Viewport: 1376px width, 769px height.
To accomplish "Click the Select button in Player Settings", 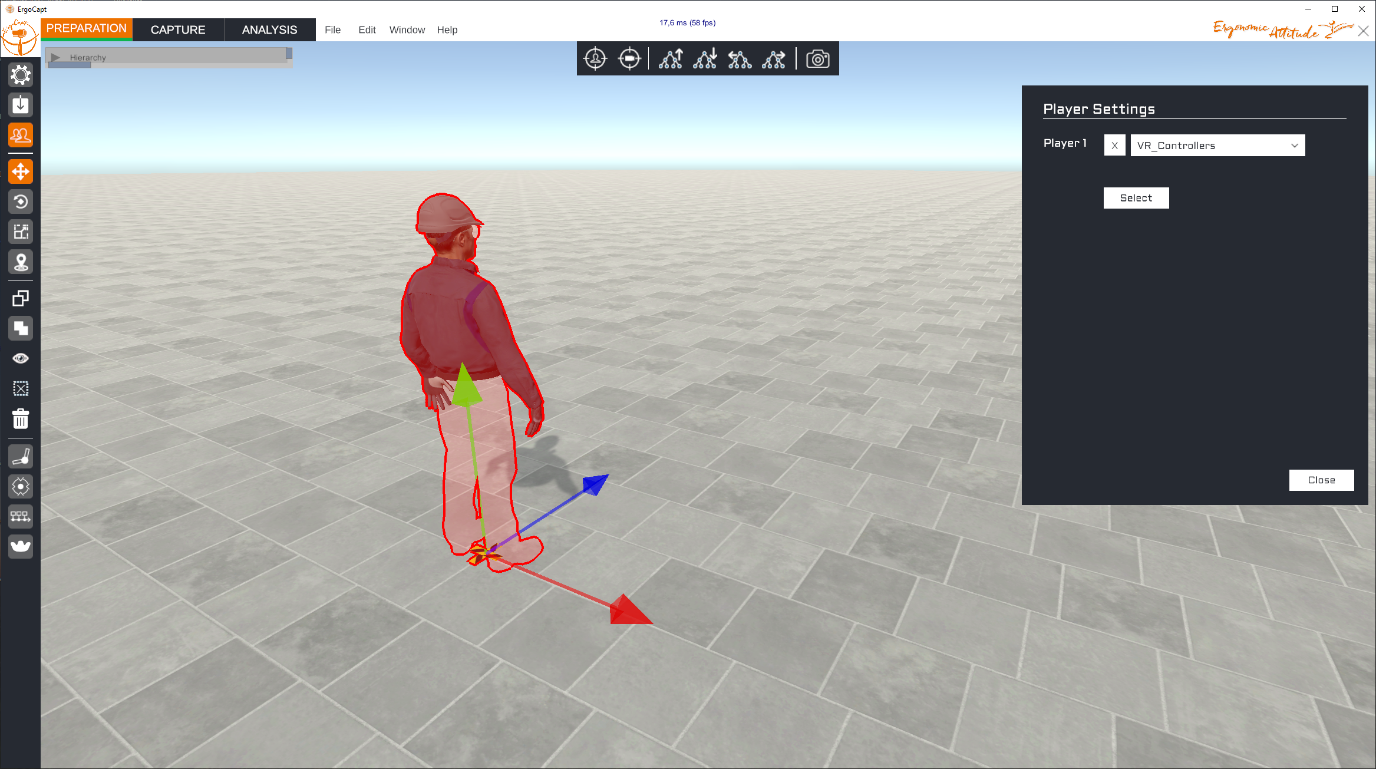I will [1136, 198].
